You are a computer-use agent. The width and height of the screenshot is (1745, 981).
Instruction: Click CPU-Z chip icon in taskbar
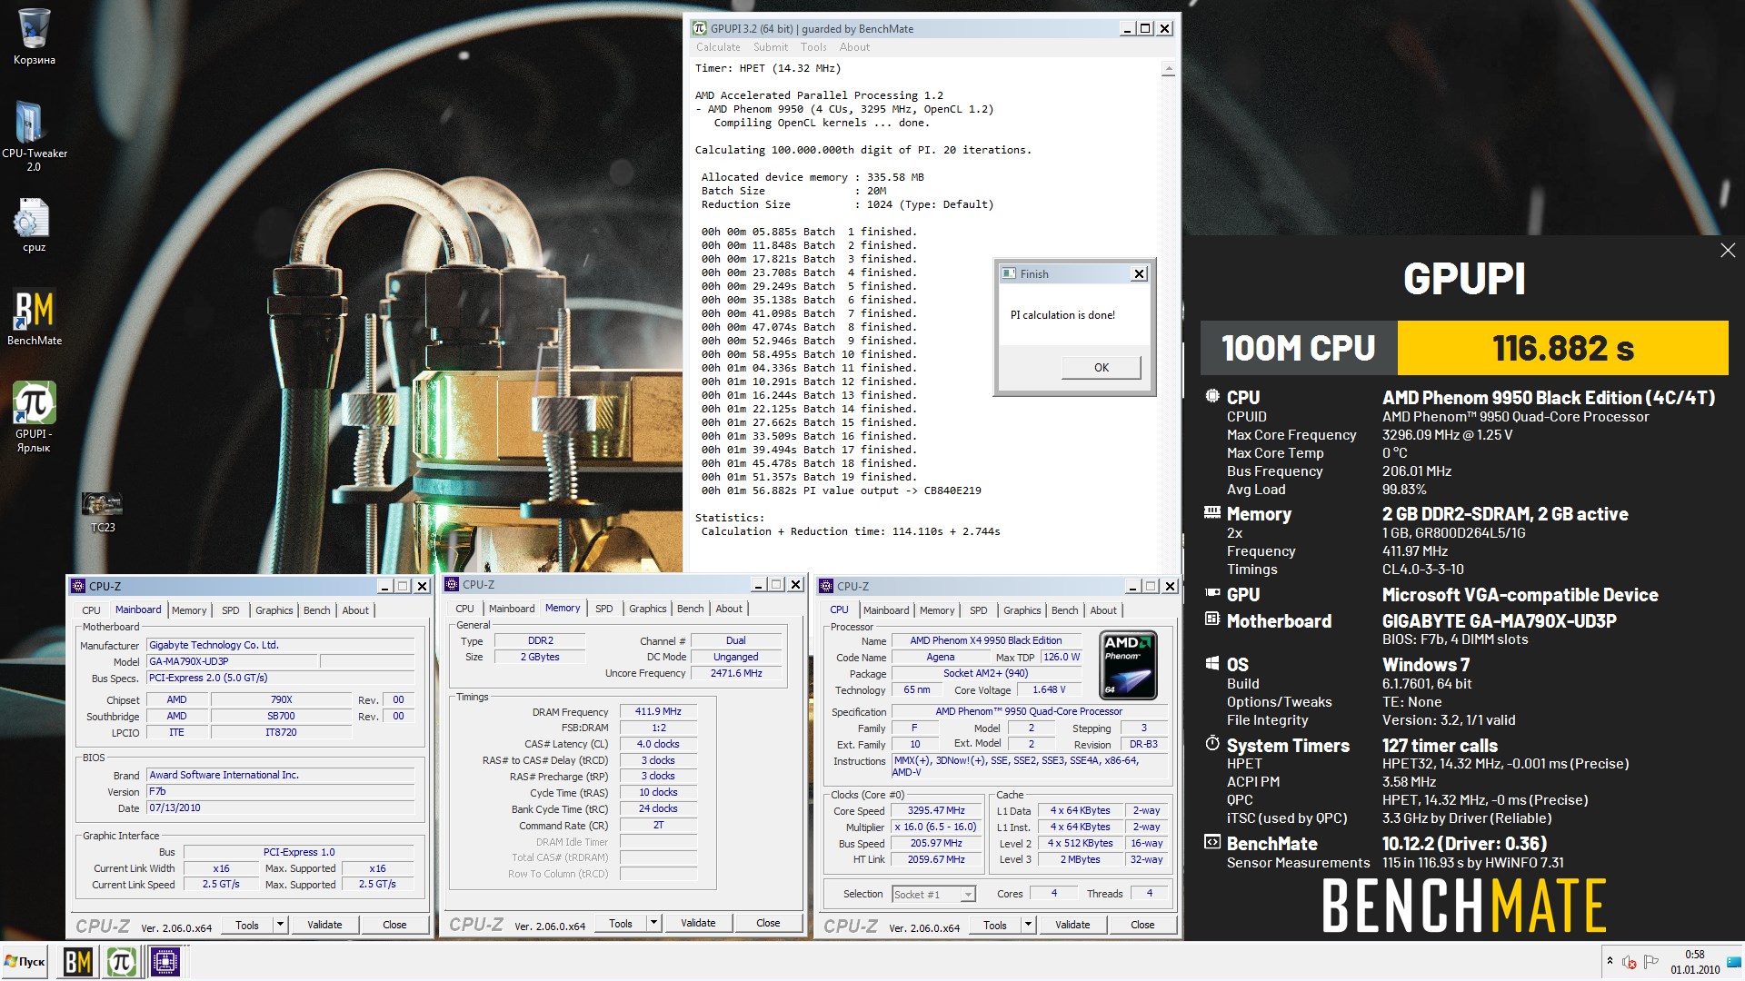[165, 961]
